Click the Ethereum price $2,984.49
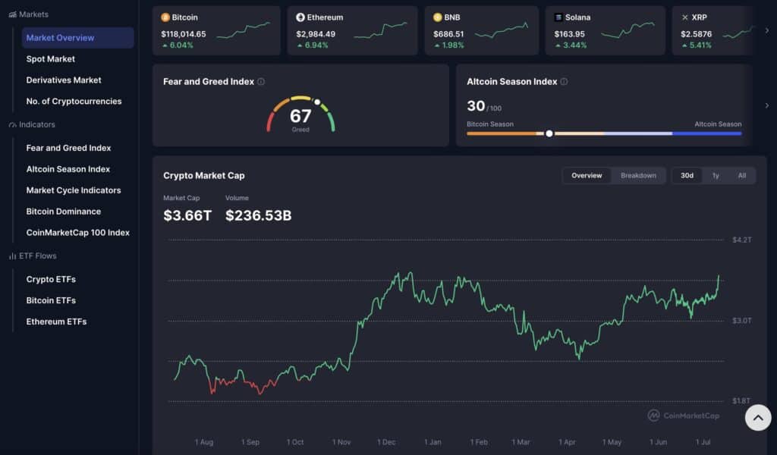The height and width of the screenshot is (455, 777). pyautogui.click(x=316, y=34)
